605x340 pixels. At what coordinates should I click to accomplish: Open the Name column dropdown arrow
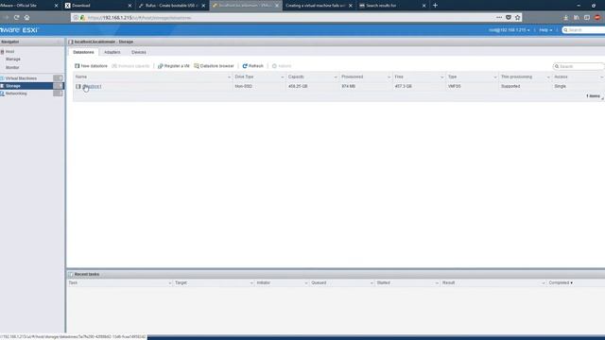point(229,77)
